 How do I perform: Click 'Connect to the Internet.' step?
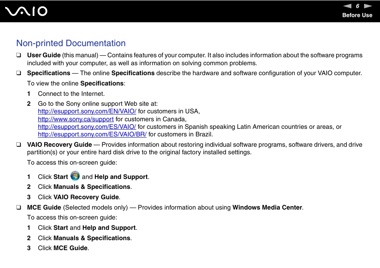click(x=71, y=94)
